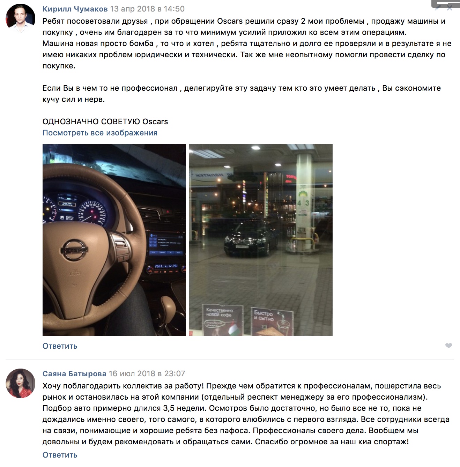Click the gray tooltip in the top corner
Image resolution: width=460 pixels, height=467 pixels.
(x=446, y=3)
